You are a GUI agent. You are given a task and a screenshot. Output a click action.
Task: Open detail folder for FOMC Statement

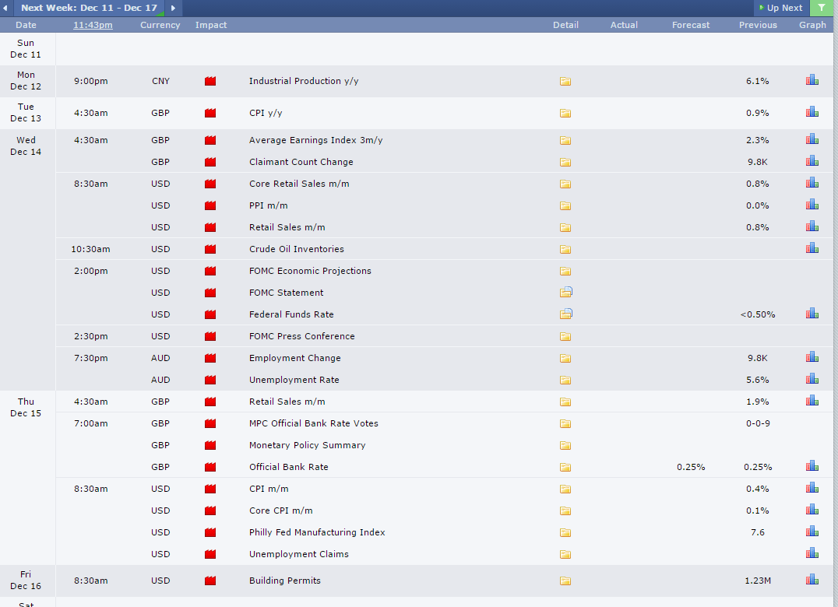point(566,292)
